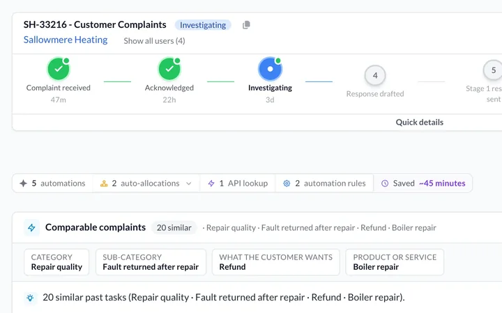
Task: Select the blue Investigating stage circle
Action: click(x=270, y=69)
